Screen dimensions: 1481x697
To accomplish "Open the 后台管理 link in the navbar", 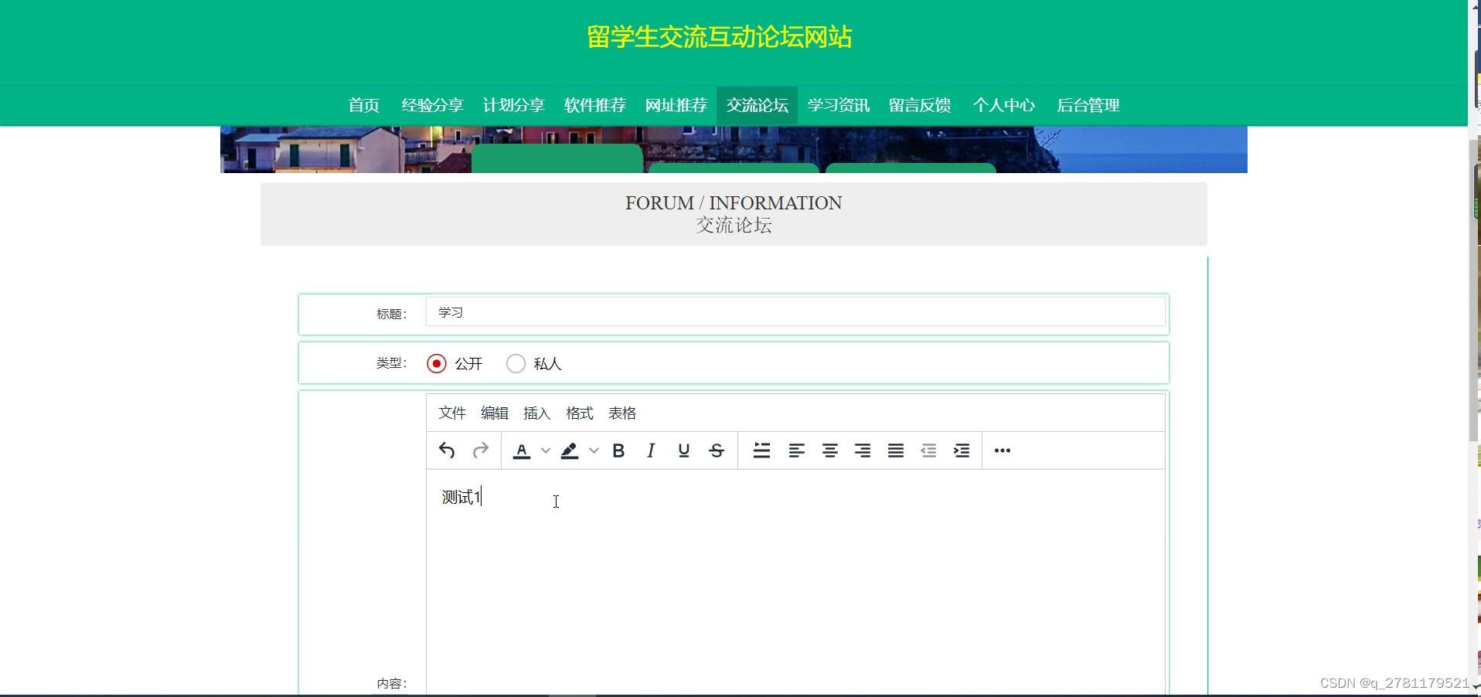I will click(x=1088, y=105).
